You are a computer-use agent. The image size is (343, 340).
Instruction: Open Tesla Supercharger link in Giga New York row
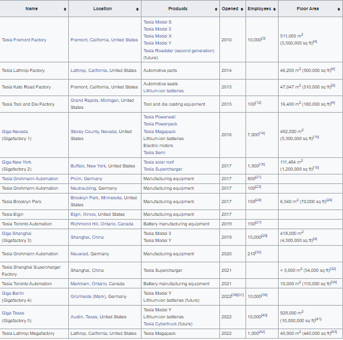click(163, 169)
